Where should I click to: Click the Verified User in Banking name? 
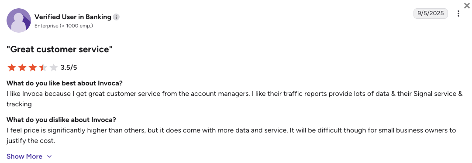click(x=73, y=17)
